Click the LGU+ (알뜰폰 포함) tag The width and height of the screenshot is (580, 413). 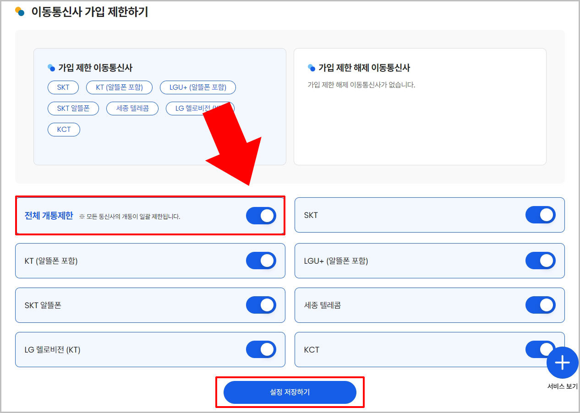(x=198, y=87)
